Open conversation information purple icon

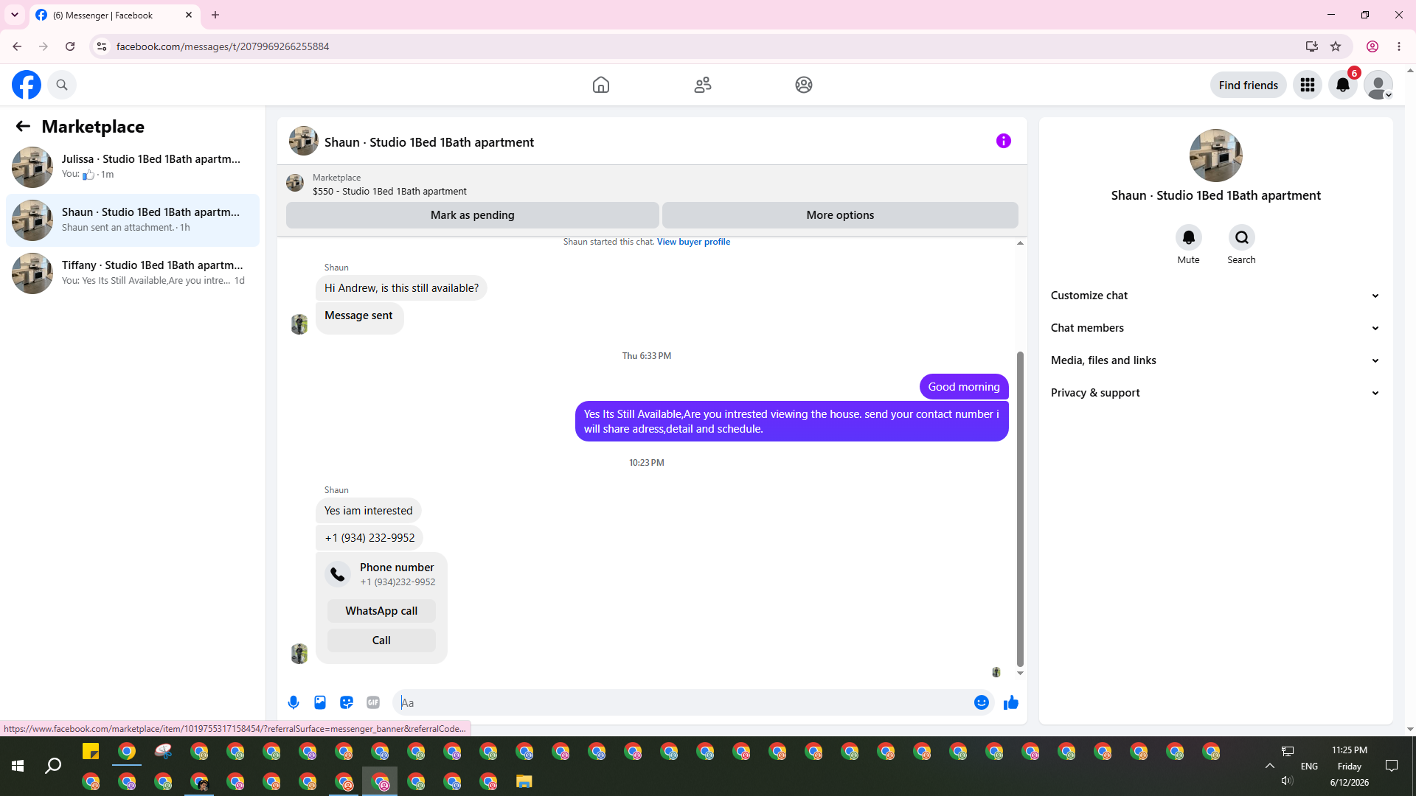[1004, 141]
